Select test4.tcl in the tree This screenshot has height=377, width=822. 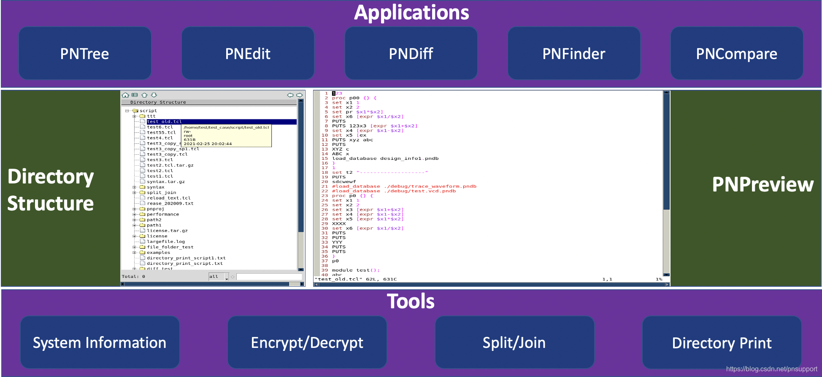[160, 138]
